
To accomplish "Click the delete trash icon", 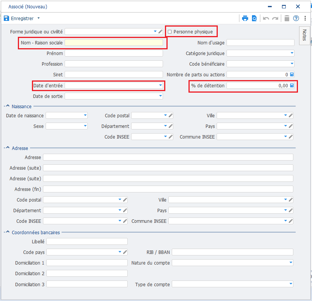I will click(x=287, y=18).
